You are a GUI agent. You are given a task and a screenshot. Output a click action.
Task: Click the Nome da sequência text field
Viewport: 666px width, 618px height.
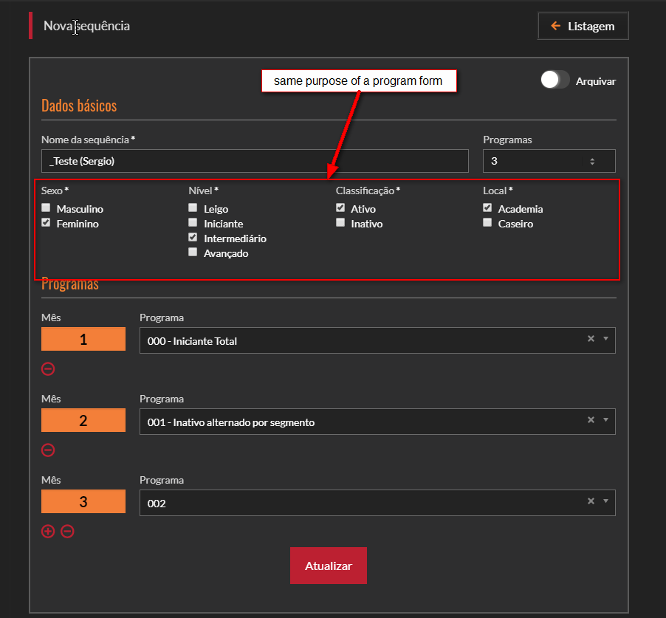255,161
